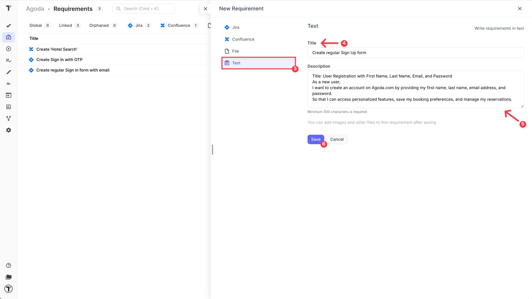The image size is (532, 299).
Task: Open the projects folder icon at bottom
Action: pos(8,277)
